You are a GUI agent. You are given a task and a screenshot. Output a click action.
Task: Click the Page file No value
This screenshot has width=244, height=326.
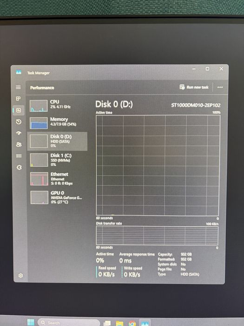(183, 269)
